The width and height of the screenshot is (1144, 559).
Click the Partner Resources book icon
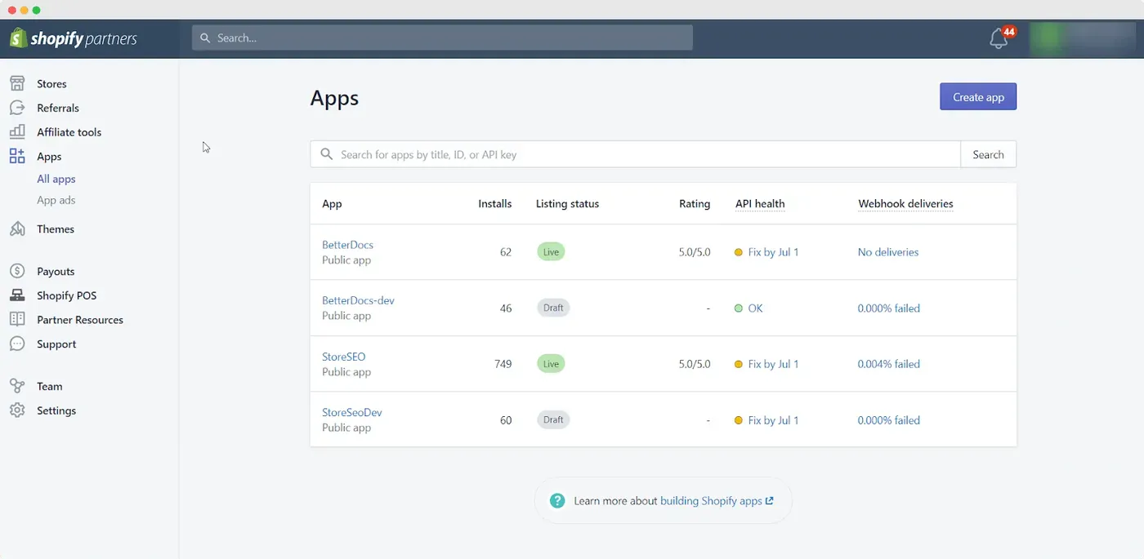(x=17, y=319)
